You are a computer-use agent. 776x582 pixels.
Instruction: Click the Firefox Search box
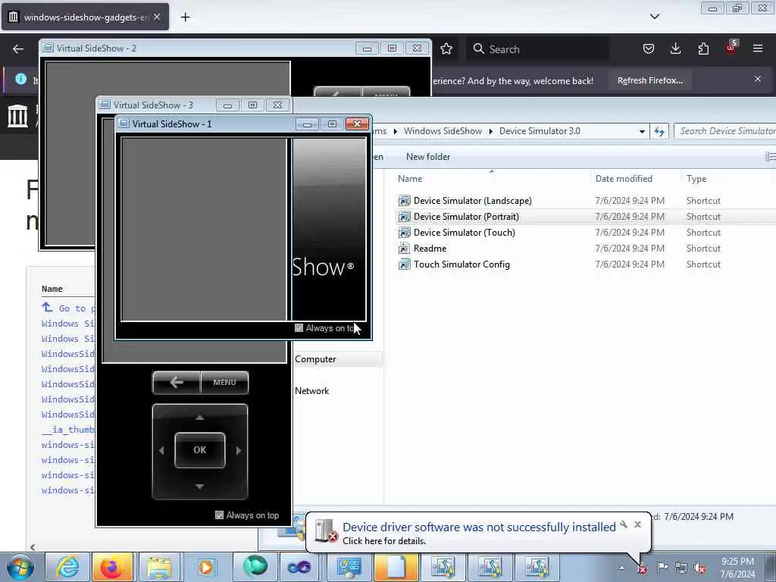[x=537, y=49]
